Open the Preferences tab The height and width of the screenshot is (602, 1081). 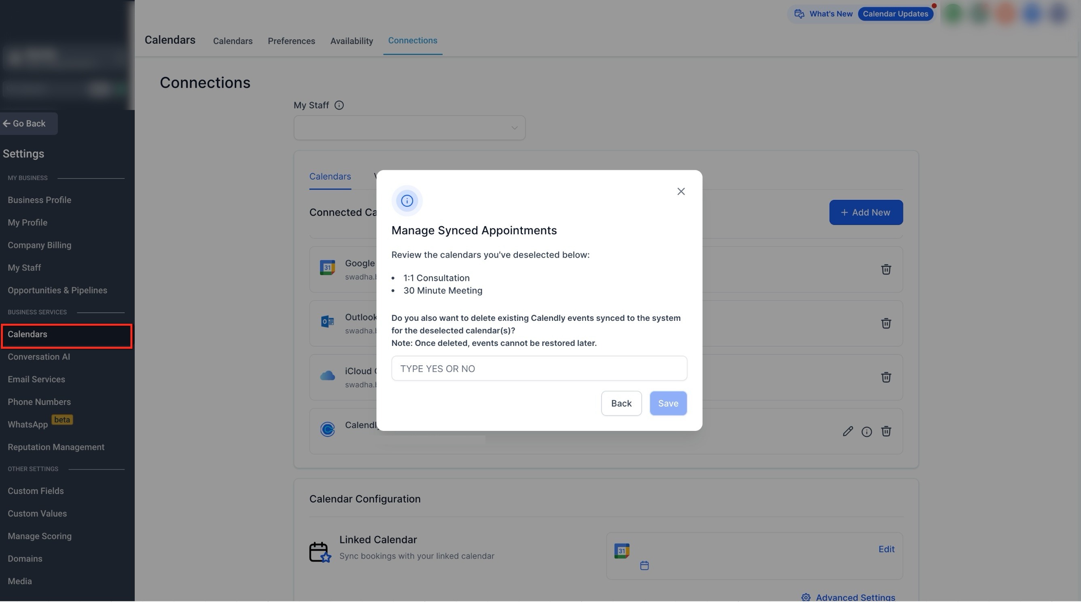pos(291,41)
